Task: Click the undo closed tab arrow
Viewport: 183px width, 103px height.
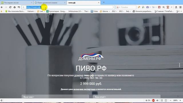Action: coord(19,7)
